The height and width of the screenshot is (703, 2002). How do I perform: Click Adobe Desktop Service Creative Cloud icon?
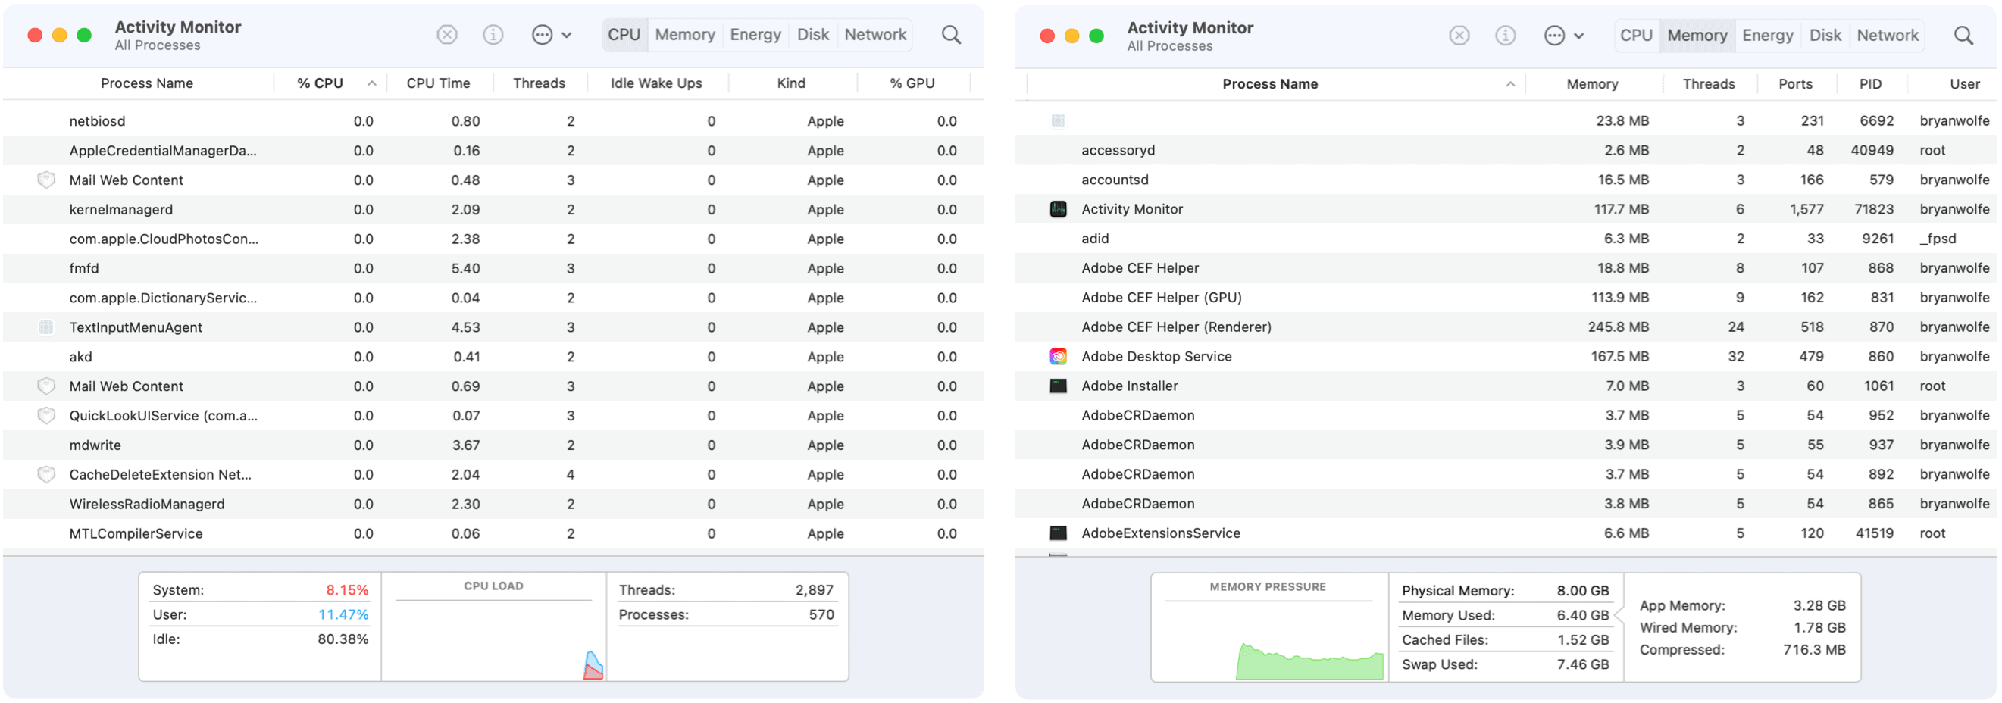coord(1058,357)
